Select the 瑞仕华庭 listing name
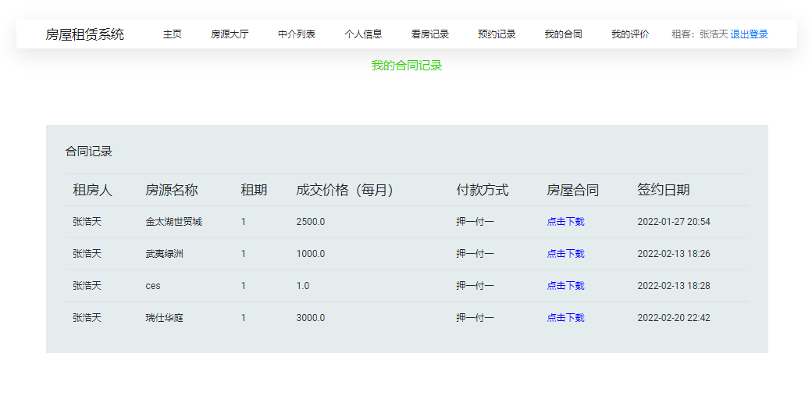This screenshot has height=414, width=812. [164, 318]
